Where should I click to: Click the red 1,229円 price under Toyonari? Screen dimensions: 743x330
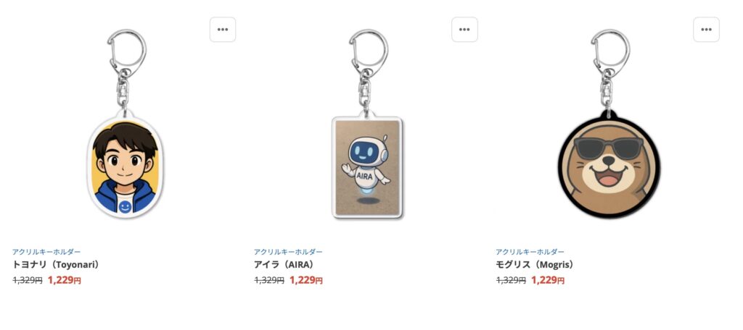pos(65,280)
